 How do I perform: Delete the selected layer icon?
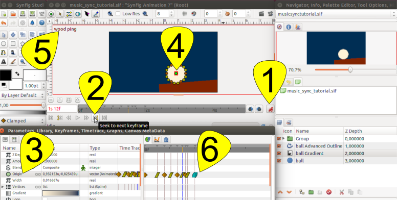pyautogui.click(x=329, y=192)
